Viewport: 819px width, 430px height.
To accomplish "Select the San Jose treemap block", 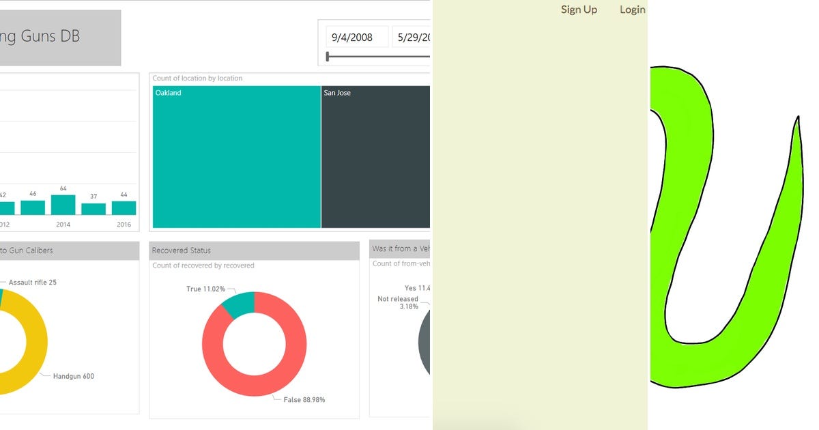I will pos(375,157).
